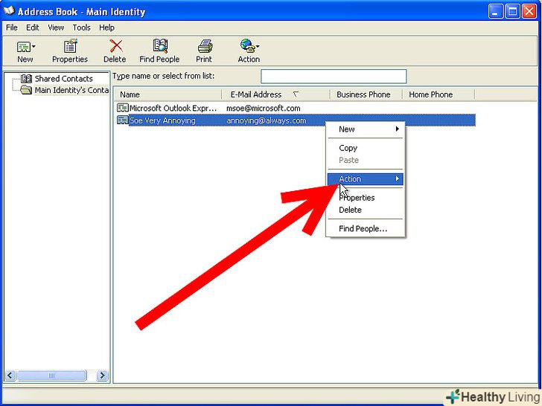Click the Print toolbar icon
The height and width of the screenshot is (406, 542).
205,46
